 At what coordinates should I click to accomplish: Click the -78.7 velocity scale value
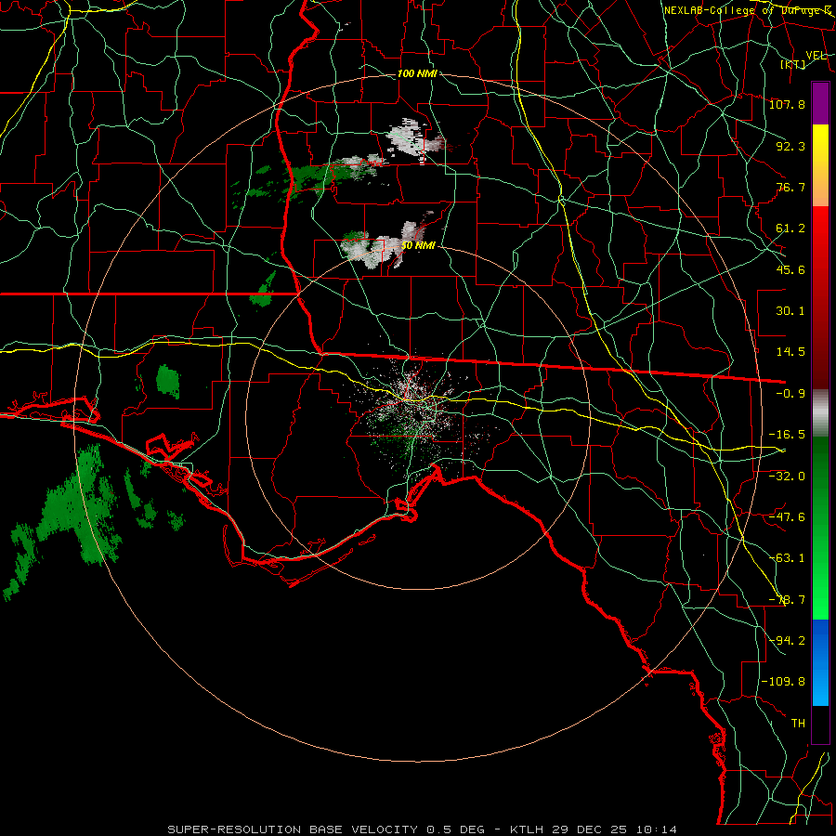tap(787, 600)
